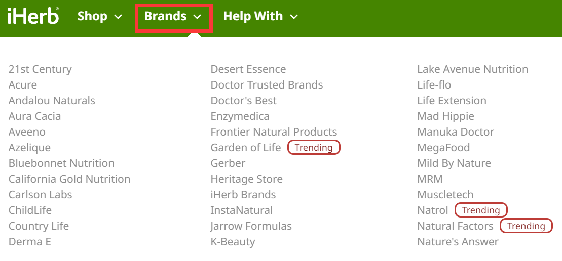Image resolution: width=562 pixels, height=261 pixels.
Task: Click the Trending badge next to Natrol
Action: tap(481, 210)
